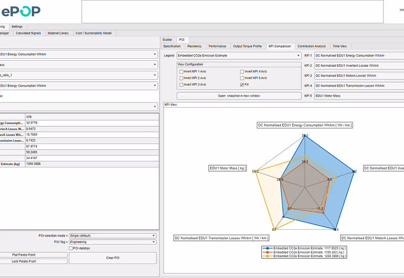Click orange legend entry 1155.363 kg

(x=304, y=252)
